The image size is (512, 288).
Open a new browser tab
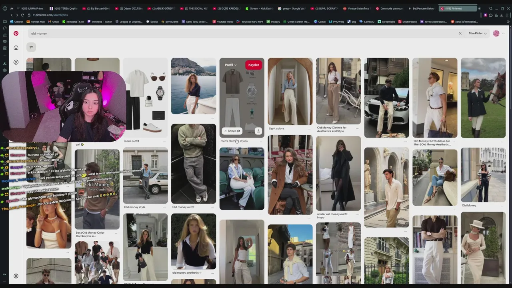click(479, 8)
